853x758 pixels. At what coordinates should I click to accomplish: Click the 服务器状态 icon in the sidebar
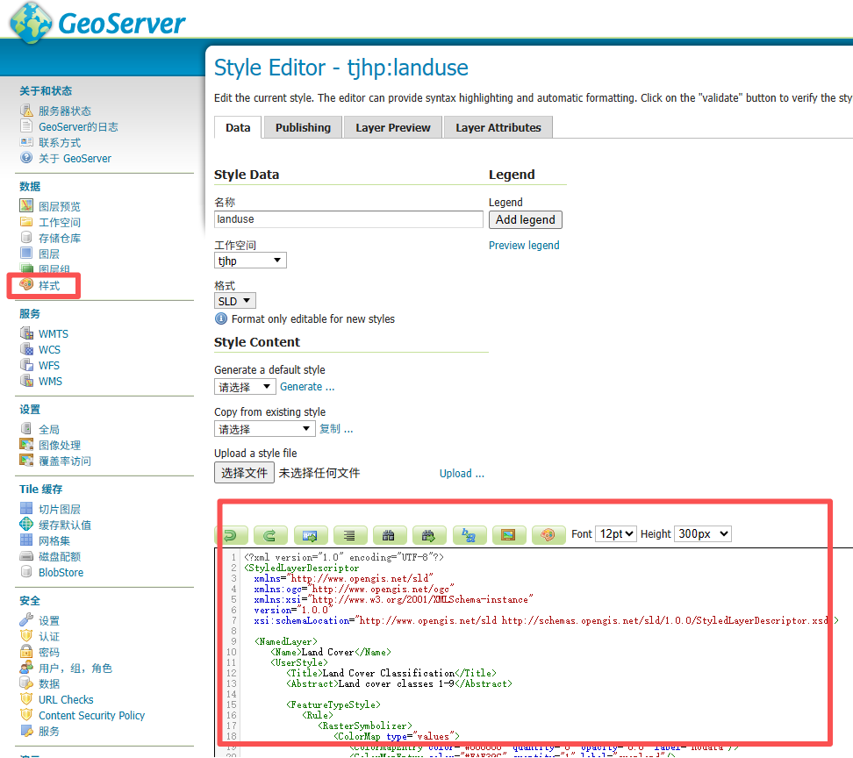(x=26, y=111)
